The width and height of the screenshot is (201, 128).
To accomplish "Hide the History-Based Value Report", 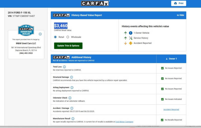I will [x=180, y=15].
